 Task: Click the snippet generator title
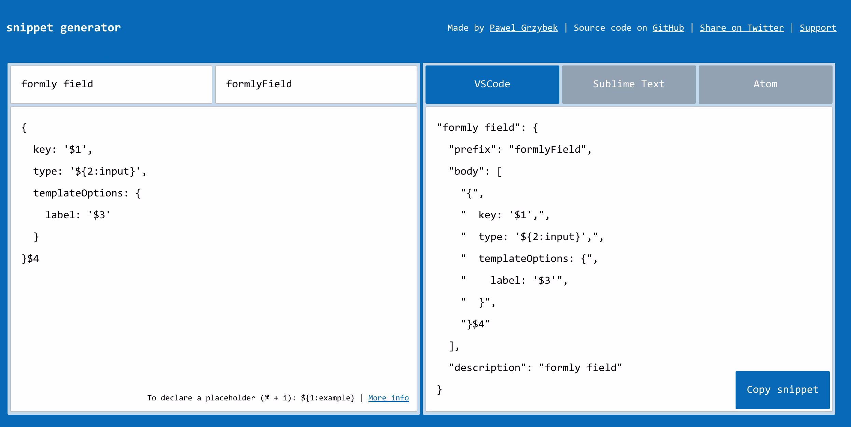click(64, 28)
